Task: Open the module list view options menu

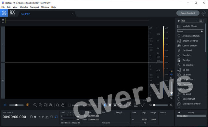Action: (x=201, y=21)
